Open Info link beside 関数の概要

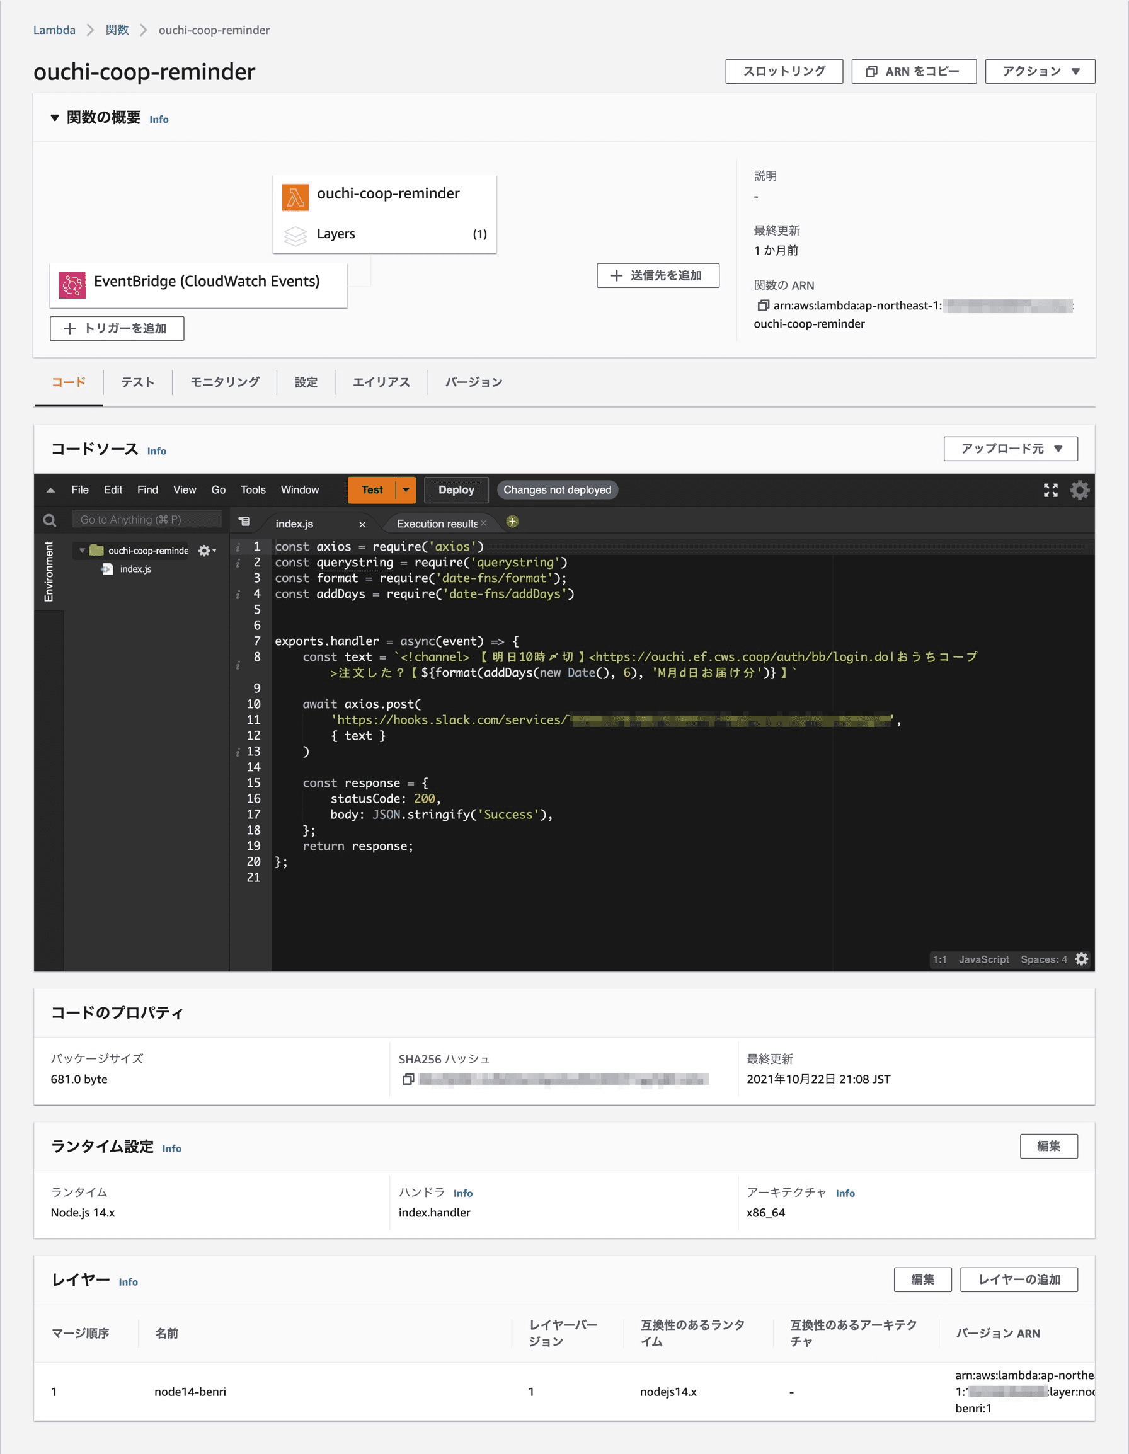pos(158,119)
